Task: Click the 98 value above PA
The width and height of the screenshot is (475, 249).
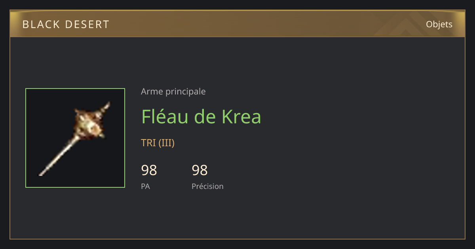Action: point(149,170)
